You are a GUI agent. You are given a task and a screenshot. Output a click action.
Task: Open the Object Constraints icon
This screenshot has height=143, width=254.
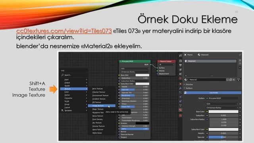pyautogui.click(x=181, y=101)
